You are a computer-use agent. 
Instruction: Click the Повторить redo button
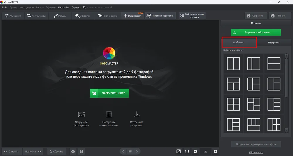coord(33,152)
